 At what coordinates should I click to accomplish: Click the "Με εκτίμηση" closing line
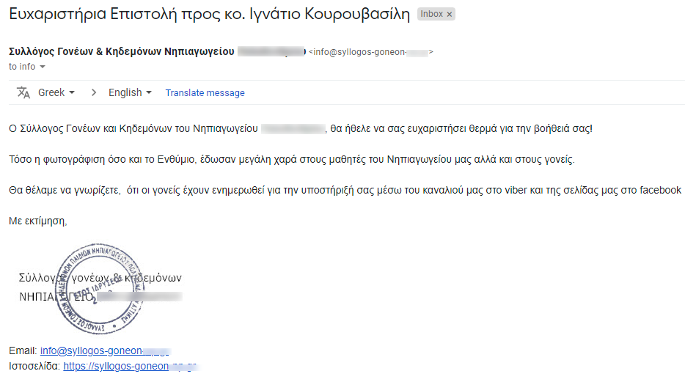(38, 220)
